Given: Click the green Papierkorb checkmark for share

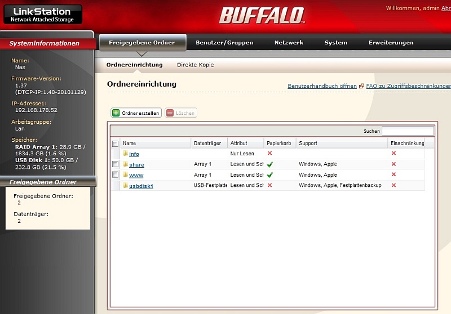Looking at the screenshot, I should [x=270, y=164].
